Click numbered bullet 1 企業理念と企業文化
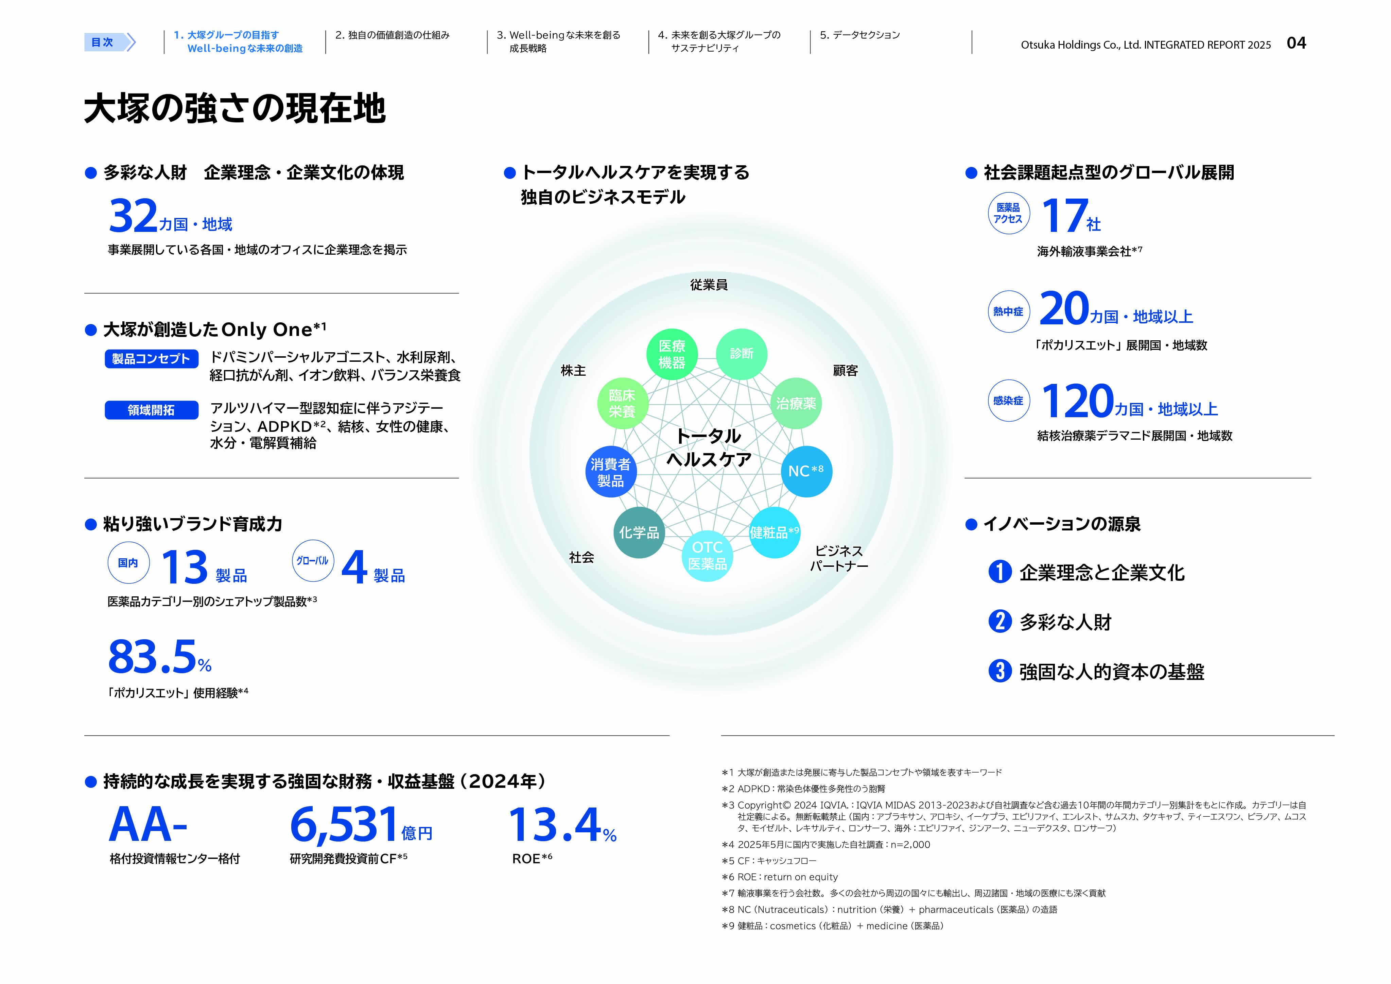Screen dimensions: 1391x984 (x=1086, y=572)
